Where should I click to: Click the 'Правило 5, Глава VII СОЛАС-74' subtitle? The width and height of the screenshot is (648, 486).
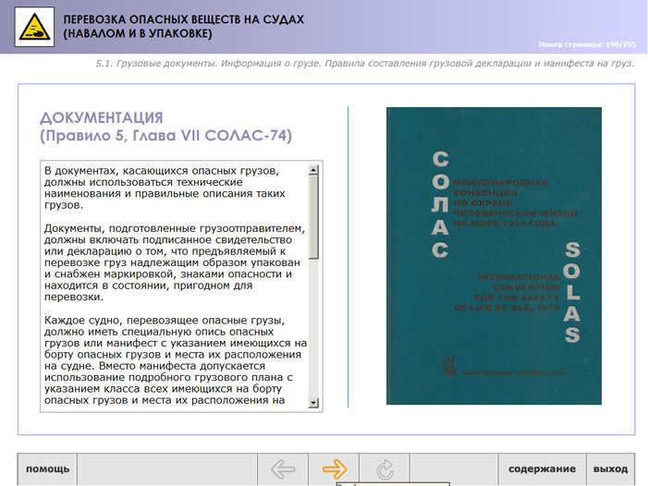(x=165, y=136)
